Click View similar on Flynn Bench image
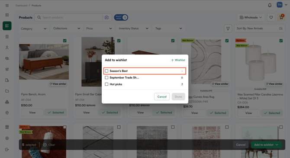This screenshot has width=290, height=158. 58,84
